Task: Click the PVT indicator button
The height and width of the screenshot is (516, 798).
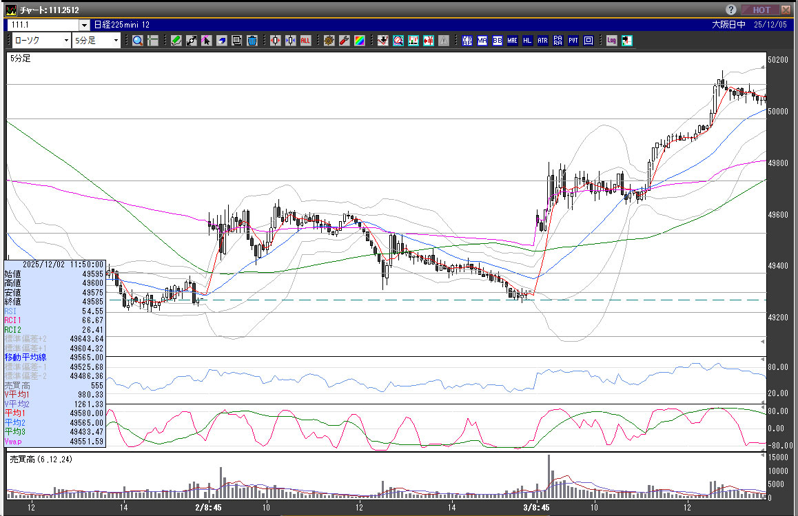Action: pos(573,41)
